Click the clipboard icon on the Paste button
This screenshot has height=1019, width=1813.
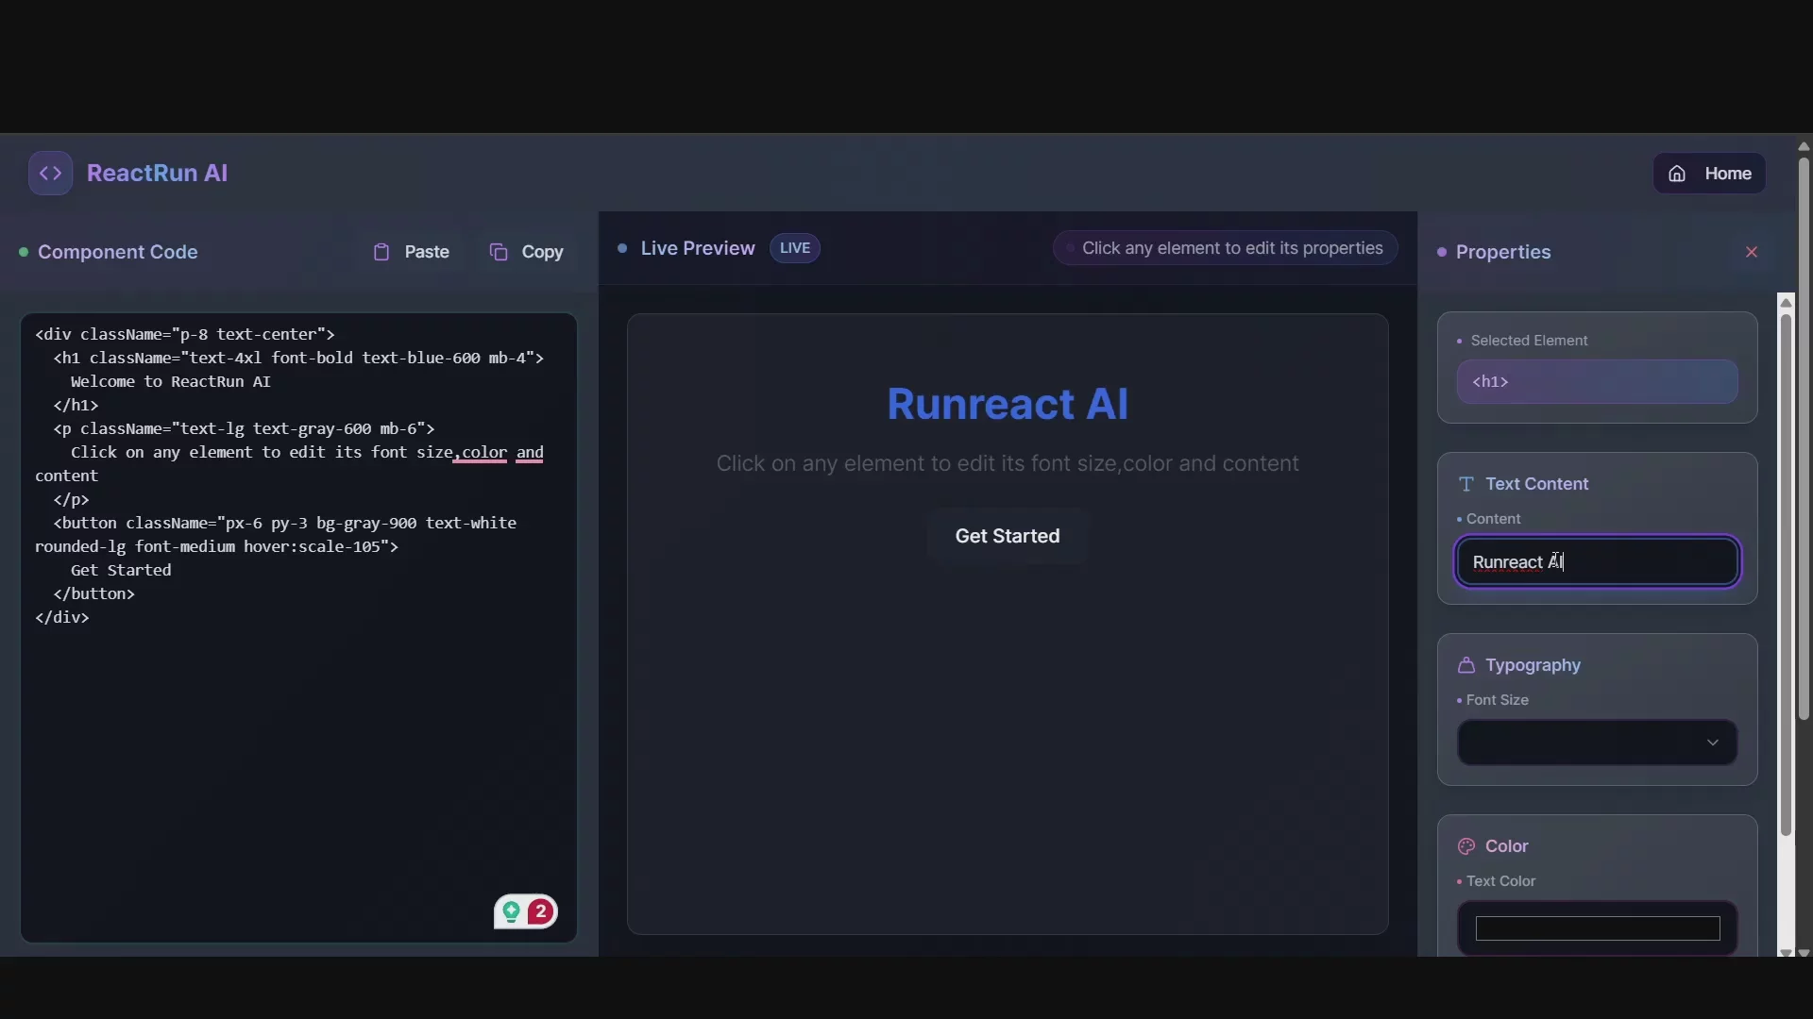[x=383, y=252]
